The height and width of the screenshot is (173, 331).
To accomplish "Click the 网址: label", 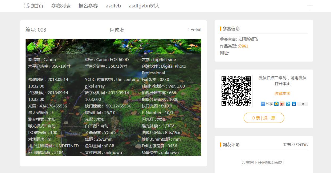I will 224,53.
